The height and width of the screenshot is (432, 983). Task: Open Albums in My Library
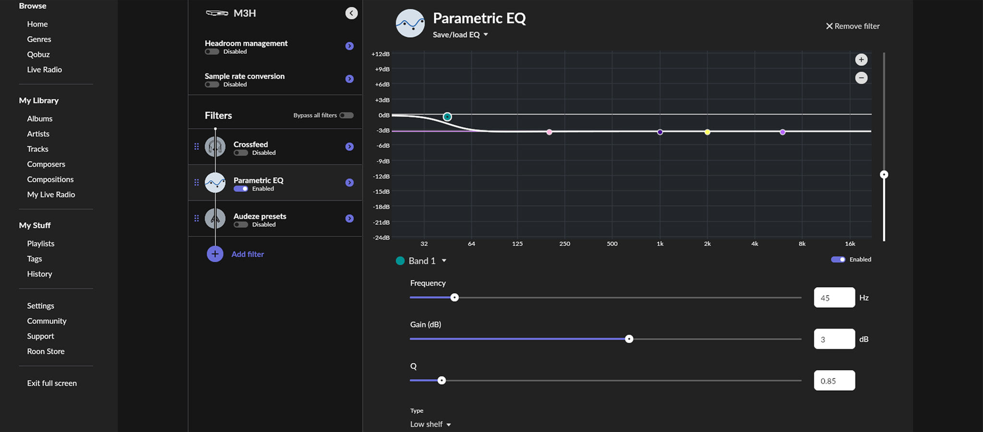click(x=40, y=119)
